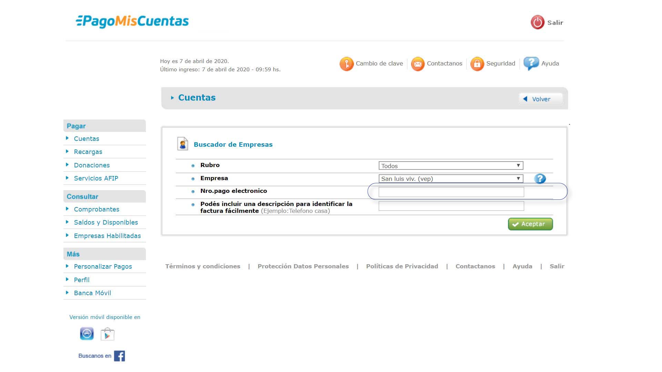662x372 pixels.
Task: Click the Contactanos envelope icon
Action: point(417,64)
